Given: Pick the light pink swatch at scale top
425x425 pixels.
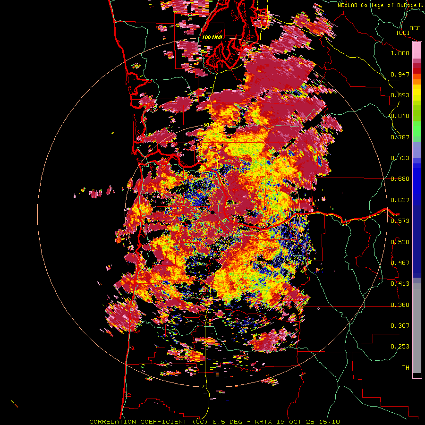Looking at the screenshot, I should pyautogui.click(x=417, y=51).
